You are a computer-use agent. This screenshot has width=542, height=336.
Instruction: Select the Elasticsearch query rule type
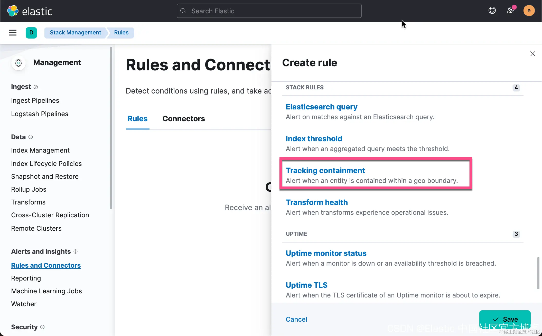coord(321,107)
